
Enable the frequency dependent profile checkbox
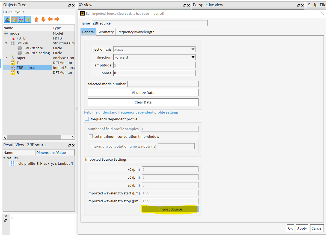[87, 119]
